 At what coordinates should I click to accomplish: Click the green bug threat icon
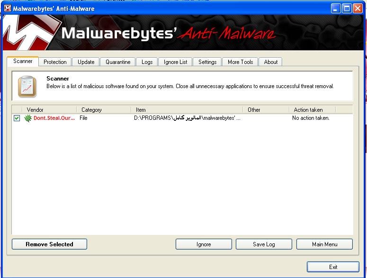tap(28, 118)
